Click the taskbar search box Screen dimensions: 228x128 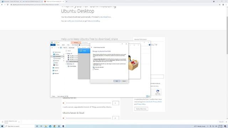tap(20, 126)
